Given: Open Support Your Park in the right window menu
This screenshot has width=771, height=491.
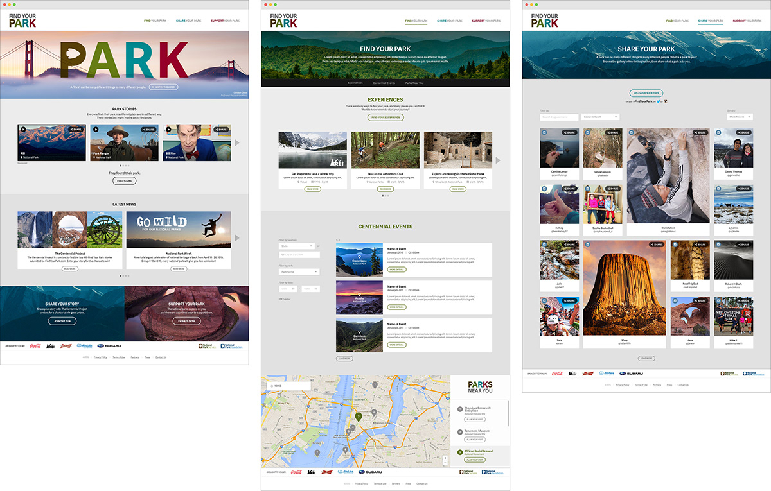Looking at the screenshot, I should pyautogui.click(x=746, y=21).
